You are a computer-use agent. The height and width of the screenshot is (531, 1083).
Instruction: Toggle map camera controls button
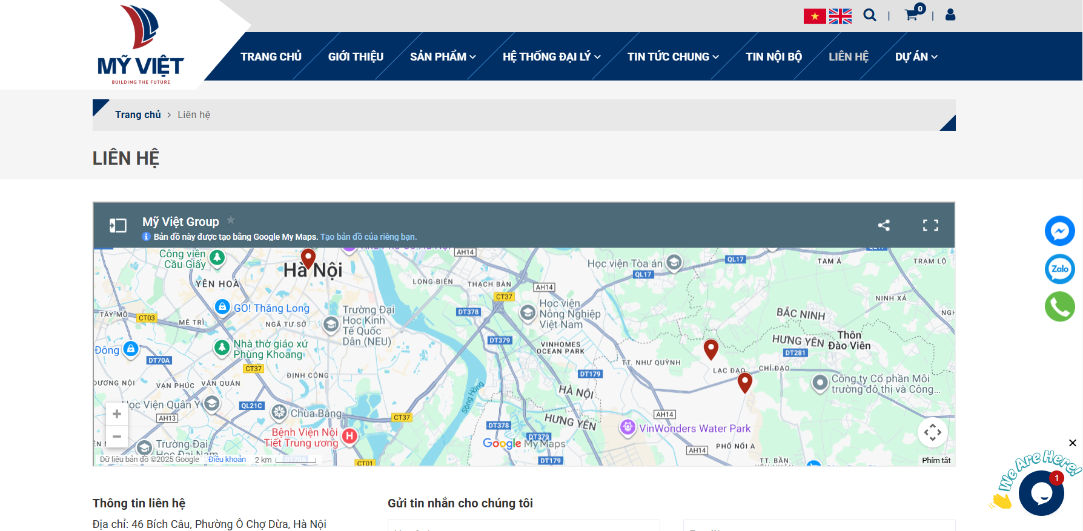(933, 432)
